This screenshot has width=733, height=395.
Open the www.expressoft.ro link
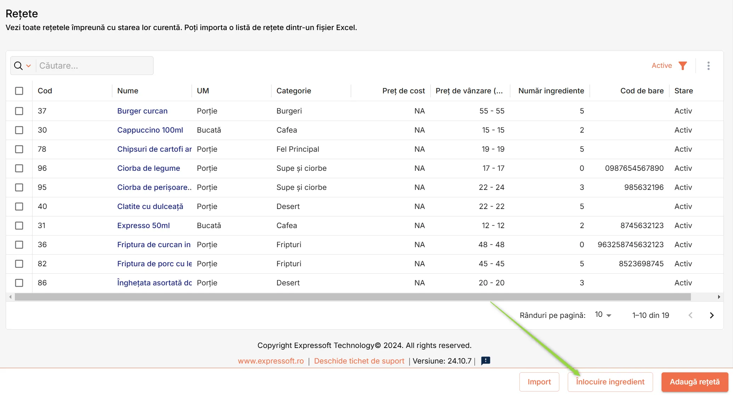[x=271, y=361]
